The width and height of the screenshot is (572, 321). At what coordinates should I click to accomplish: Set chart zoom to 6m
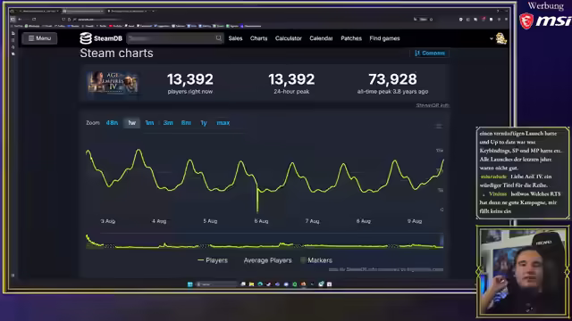pos(186,123)
